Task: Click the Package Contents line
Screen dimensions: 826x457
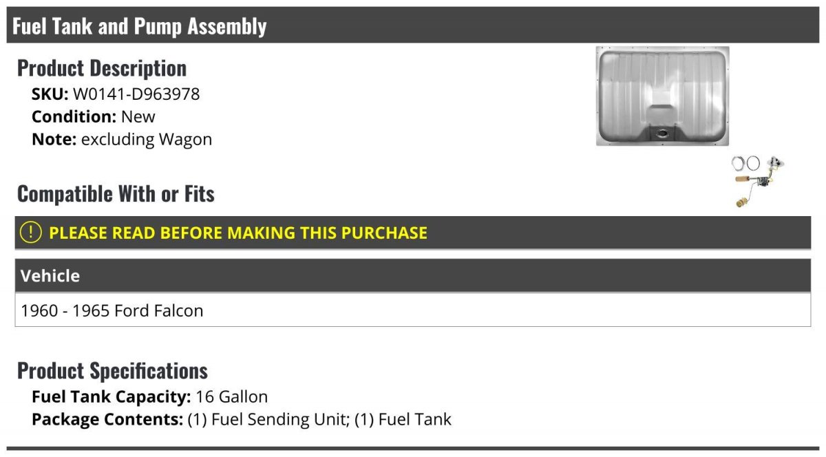Action: tap(242, 419)
